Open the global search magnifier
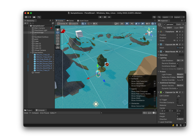 tap(159, 17)
